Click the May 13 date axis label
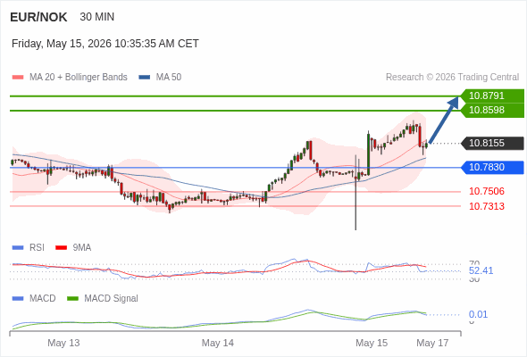Screen dimensions: 527x357 point(63,343)
